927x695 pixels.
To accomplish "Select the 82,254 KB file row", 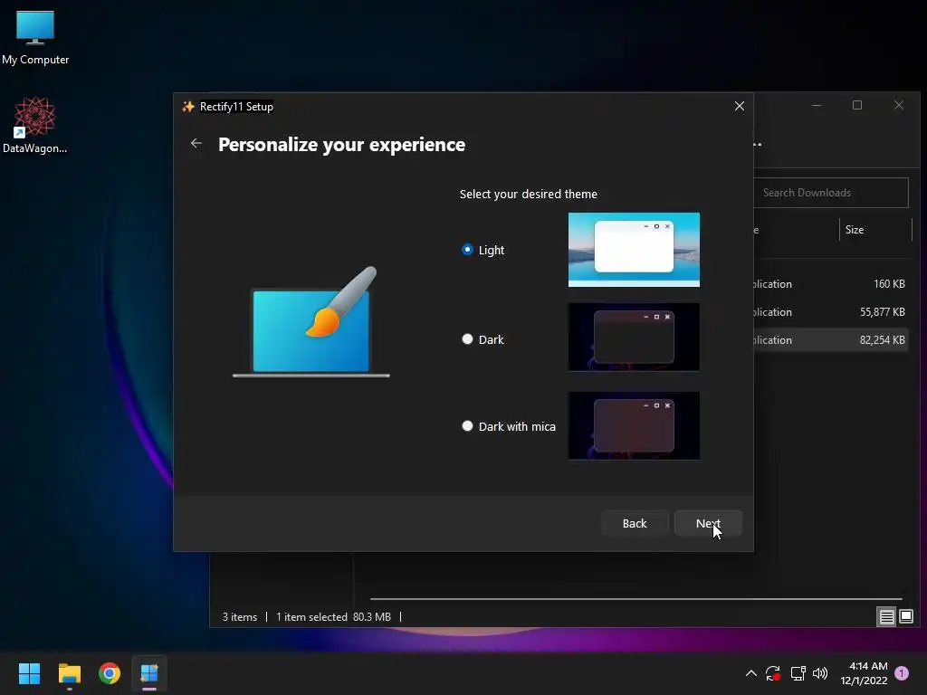I will [x=831, y=340].
